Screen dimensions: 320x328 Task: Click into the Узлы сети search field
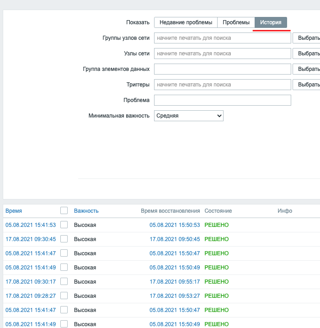point(223,54)
